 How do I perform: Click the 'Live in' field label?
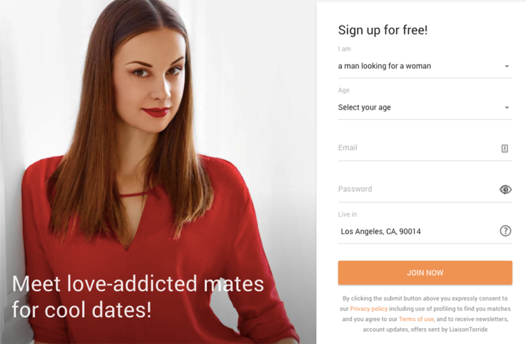click(x=348, y=214)
